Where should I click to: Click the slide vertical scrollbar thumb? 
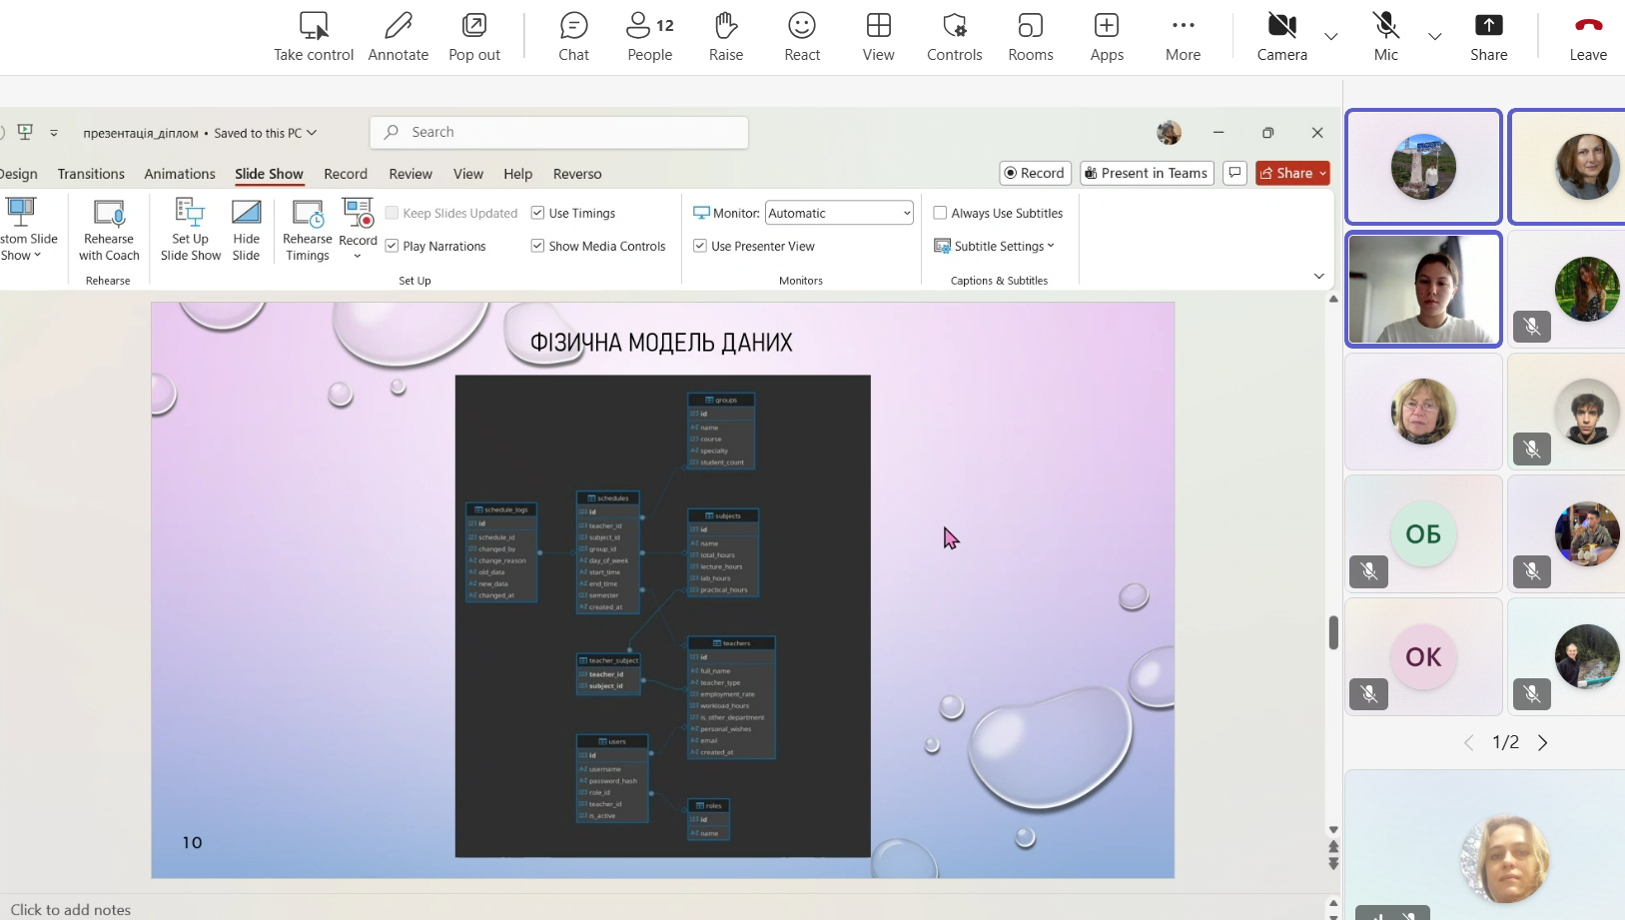1333,632
